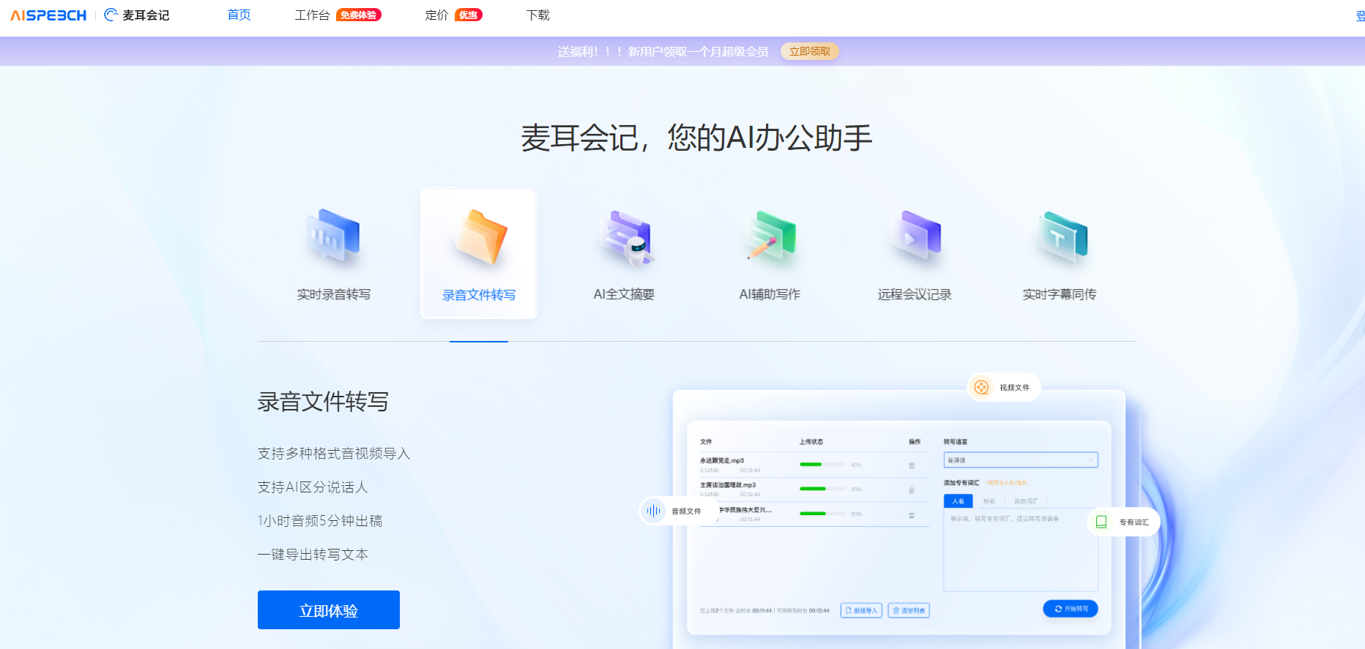This screenshot has width=1365, height=649.
Task: Click the 开始转写 button in preview
Action: point(1071,609)
